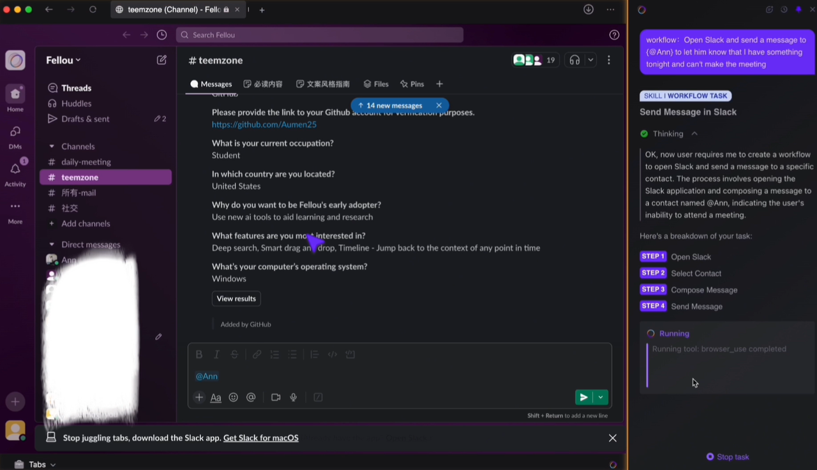Open the github.com/Aumen25 link
Viewport: 817px width, 470px height.
point(264,124)
